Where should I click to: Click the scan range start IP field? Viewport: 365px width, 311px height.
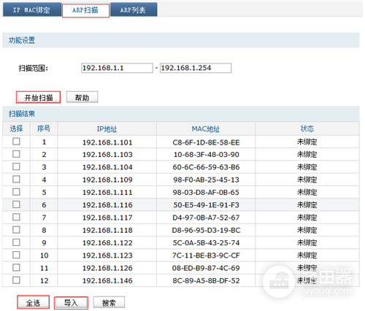click(117, 68)
